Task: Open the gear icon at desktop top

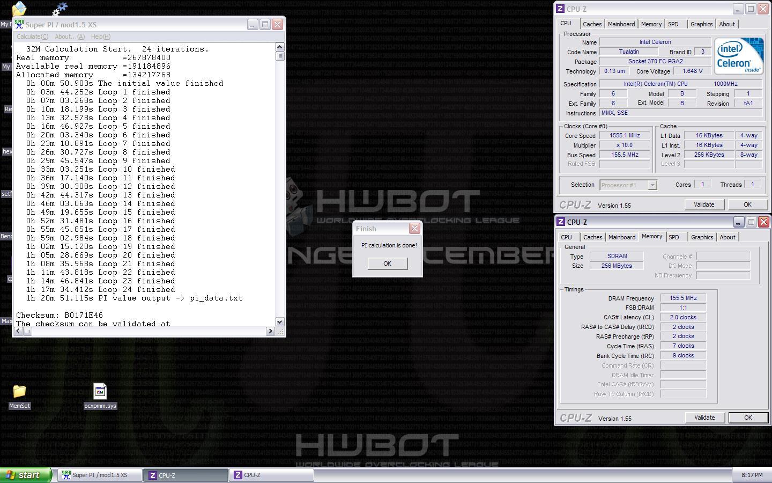Action: point(60,9)
